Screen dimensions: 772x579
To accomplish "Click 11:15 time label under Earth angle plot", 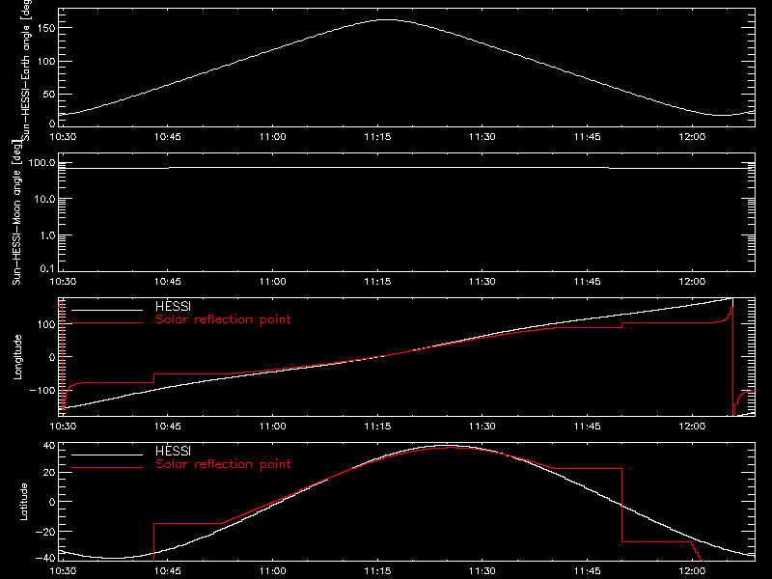I will pos(377,137).
